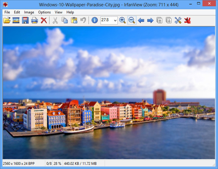218x169 pixels.
Task: Open the Image menu
Action: [x=29, y=12]
